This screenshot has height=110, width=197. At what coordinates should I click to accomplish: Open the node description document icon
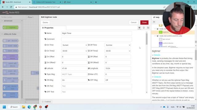144,28
